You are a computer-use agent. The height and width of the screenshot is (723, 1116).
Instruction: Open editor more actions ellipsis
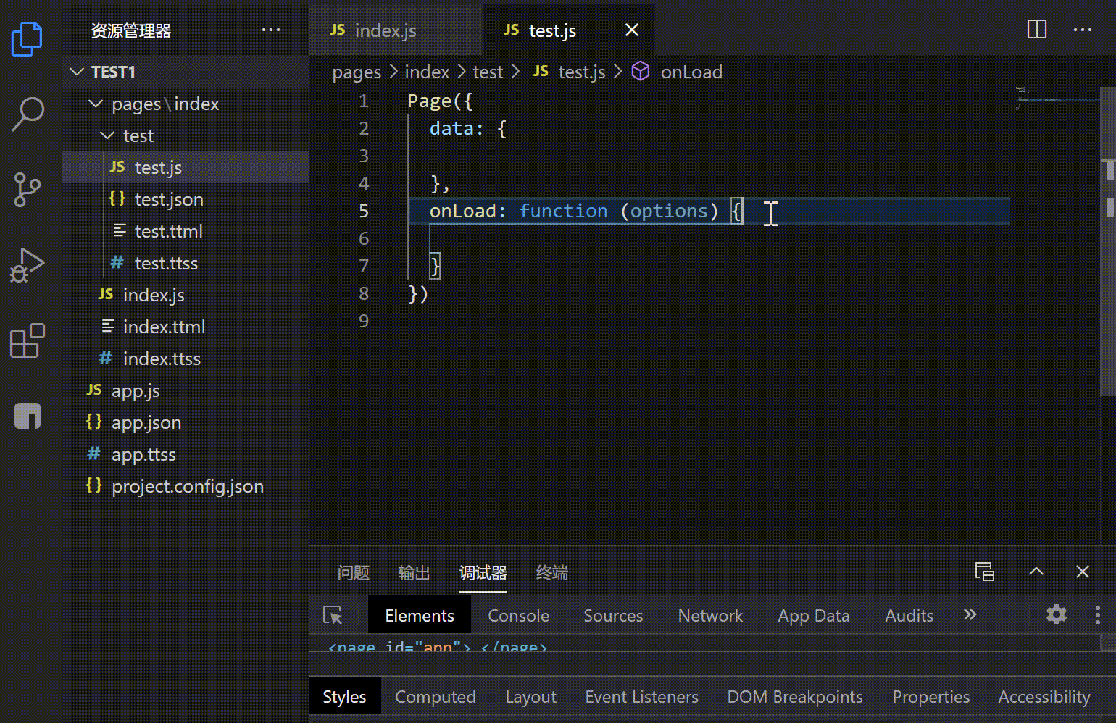[x=1083, y=30]
